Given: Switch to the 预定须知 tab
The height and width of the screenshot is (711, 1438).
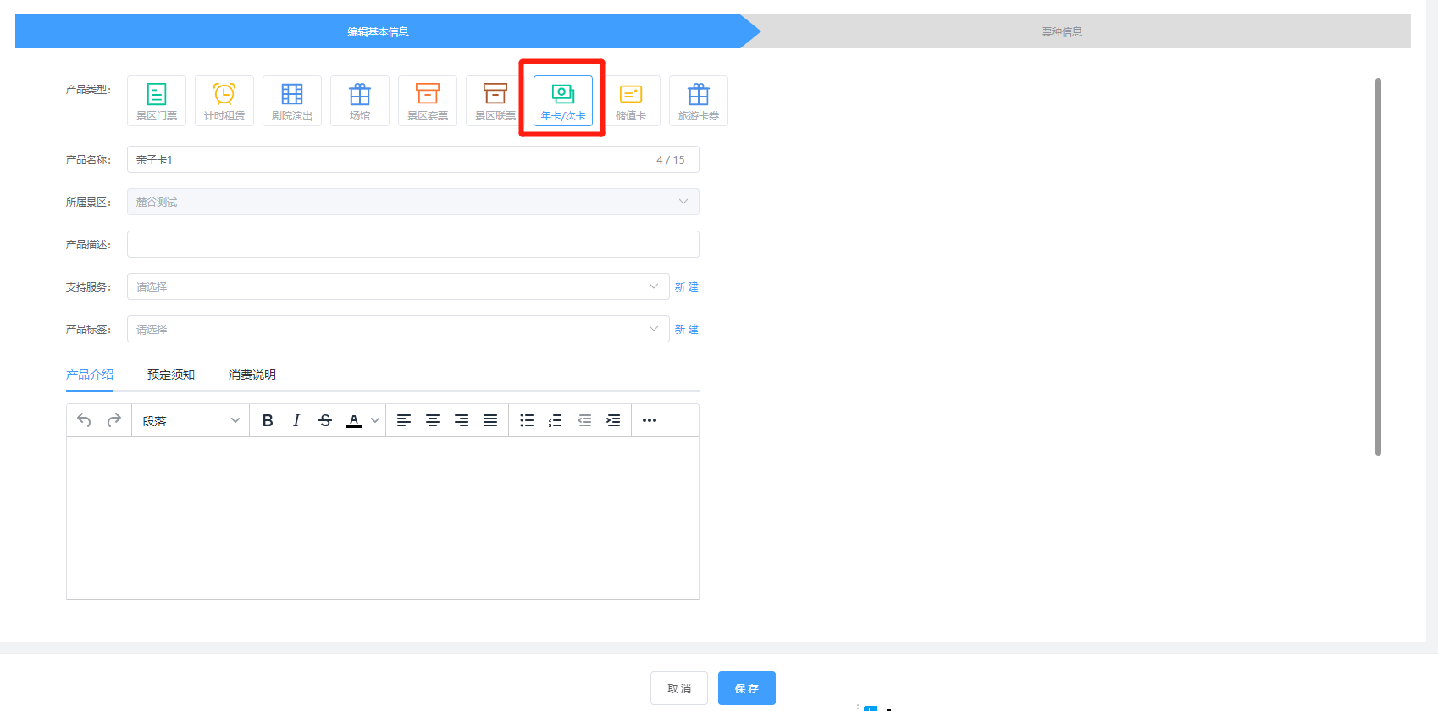Looking at the screenshot, I should click(x=171, y=375).
